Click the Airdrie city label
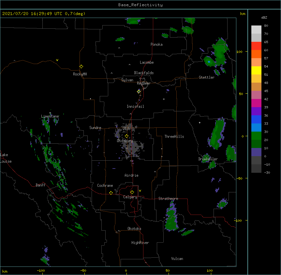 point(131,175)
